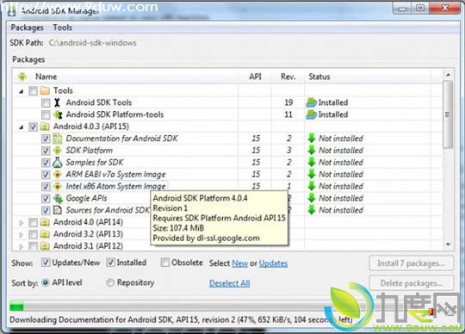Screen dimensions: 465x334
Task: Toggle the Obsolete show filter checkbox
Action: [165, 263]
